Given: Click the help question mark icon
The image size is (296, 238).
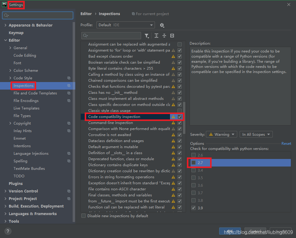Looking at the screenshot, I should click(8, 231).
